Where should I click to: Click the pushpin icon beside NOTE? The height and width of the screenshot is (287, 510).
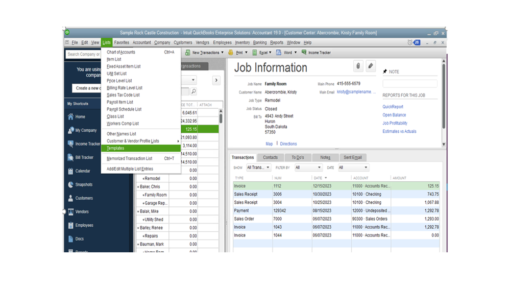point(385,71)
